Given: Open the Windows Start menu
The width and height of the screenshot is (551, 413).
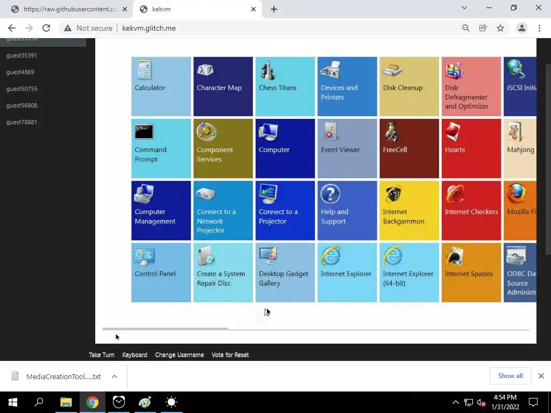Looking at the screenshot, I should 13,402.
